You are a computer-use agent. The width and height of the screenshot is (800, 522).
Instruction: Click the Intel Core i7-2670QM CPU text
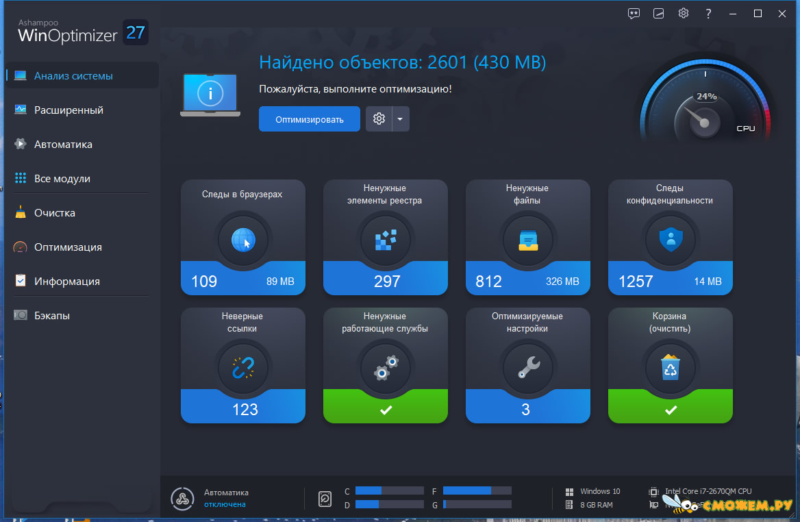pos(708,491)
